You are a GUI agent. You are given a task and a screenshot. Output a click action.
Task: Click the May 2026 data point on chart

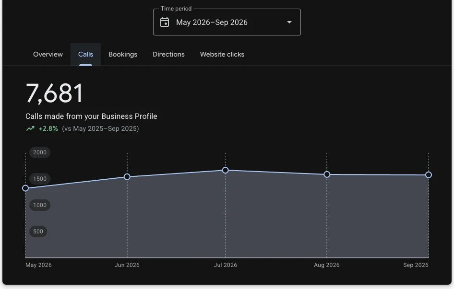[25, 188]
